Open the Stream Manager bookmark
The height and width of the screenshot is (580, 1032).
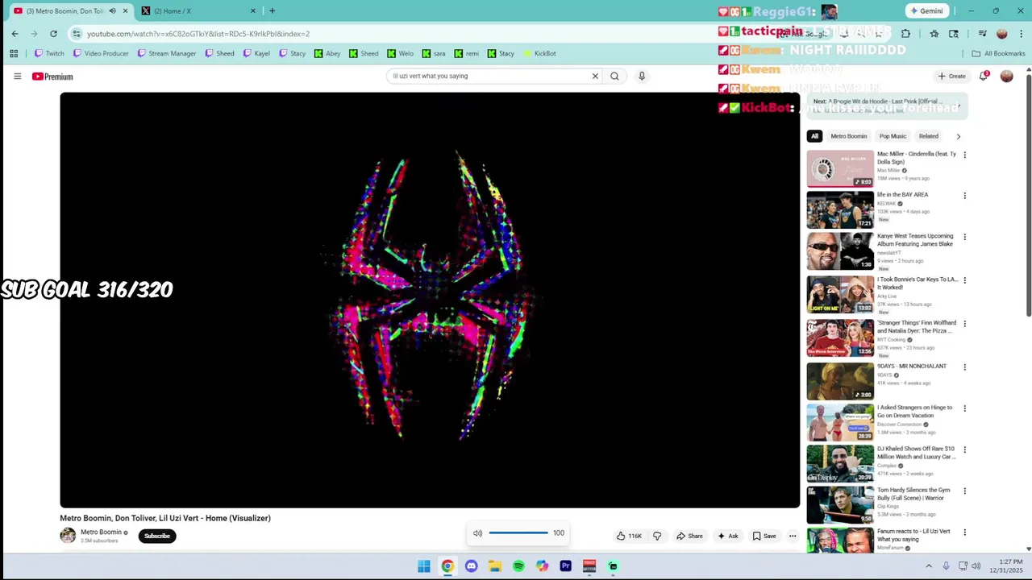click(x=166, y=53)
